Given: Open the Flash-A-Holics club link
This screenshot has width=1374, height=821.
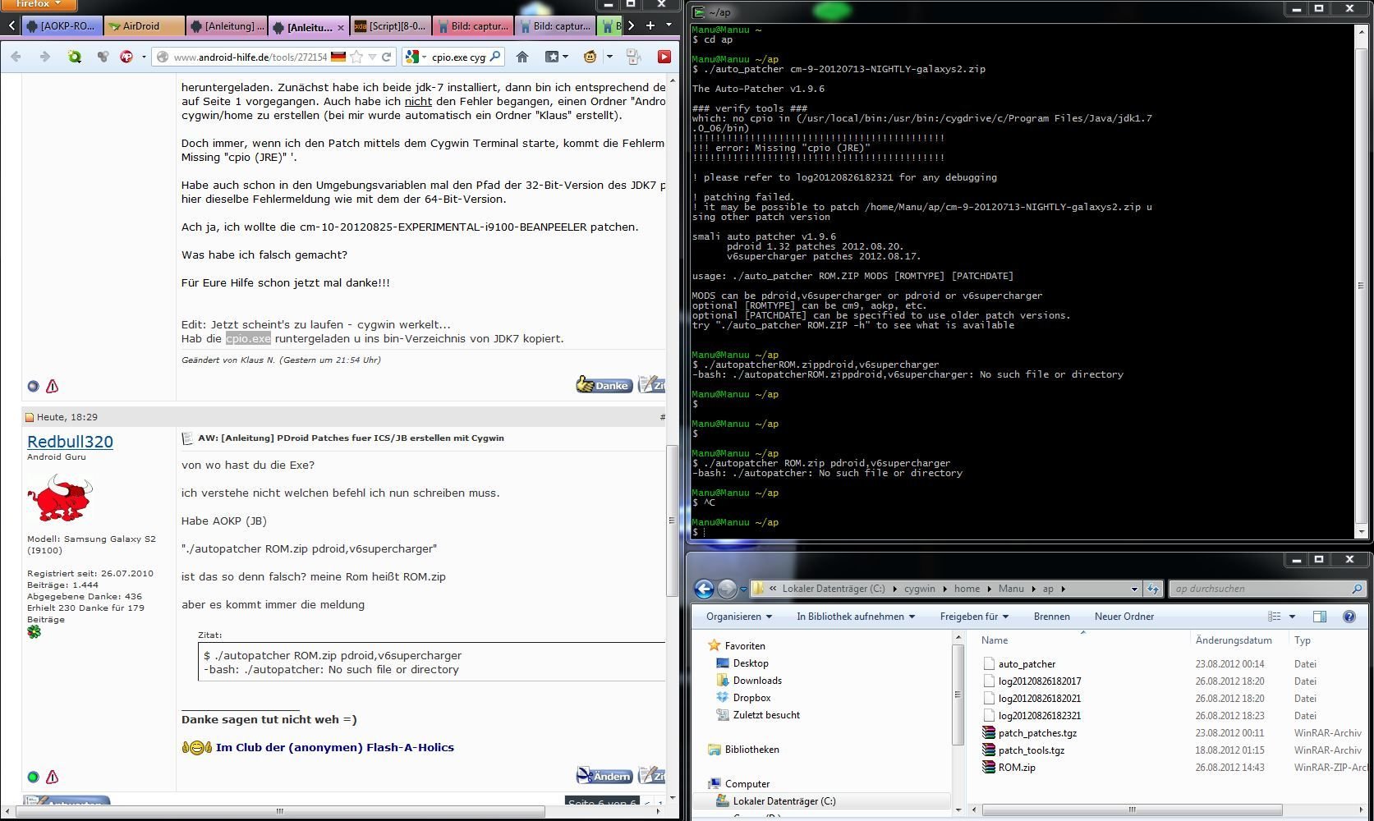Looking at the screenshot, I should tap(334, 747).
